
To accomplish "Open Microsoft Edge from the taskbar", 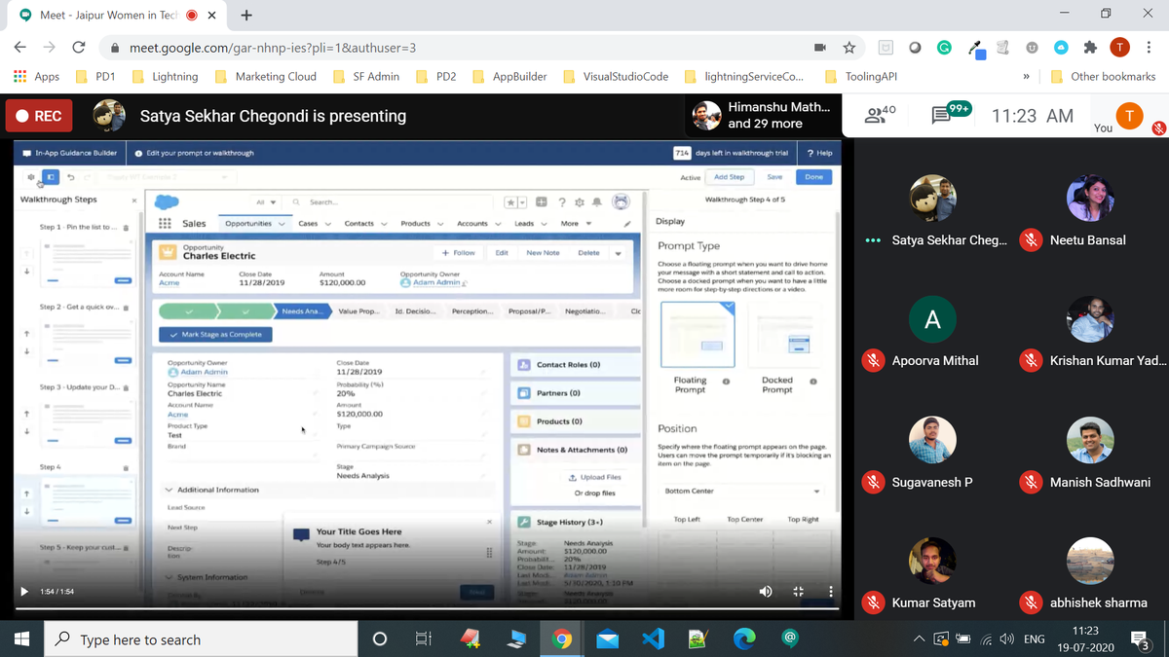I will click(x=744, y=639).
